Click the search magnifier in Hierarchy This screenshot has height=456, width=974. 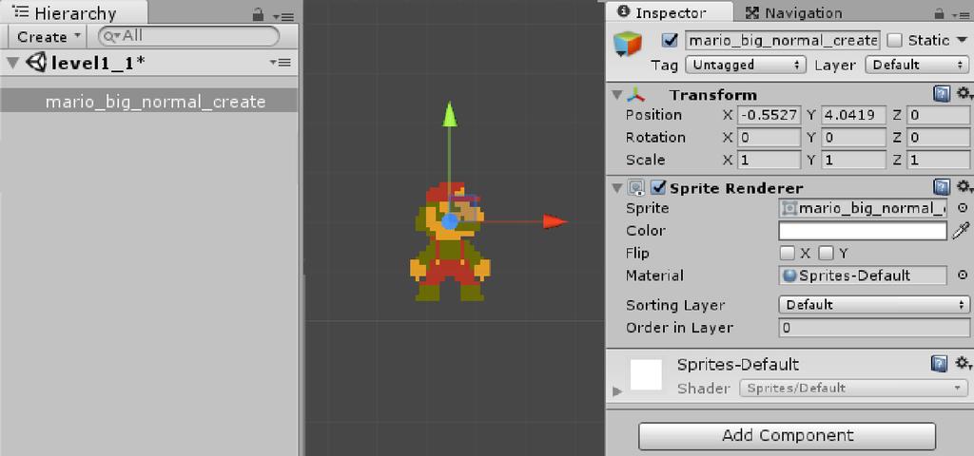point(112,37)
